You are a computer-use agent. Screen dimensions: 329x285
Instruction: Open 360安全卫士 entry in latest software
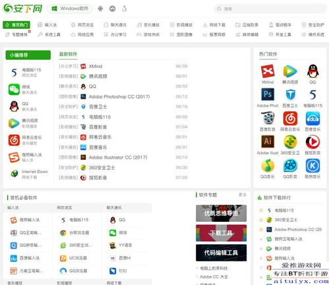click(x=102, y=168)
